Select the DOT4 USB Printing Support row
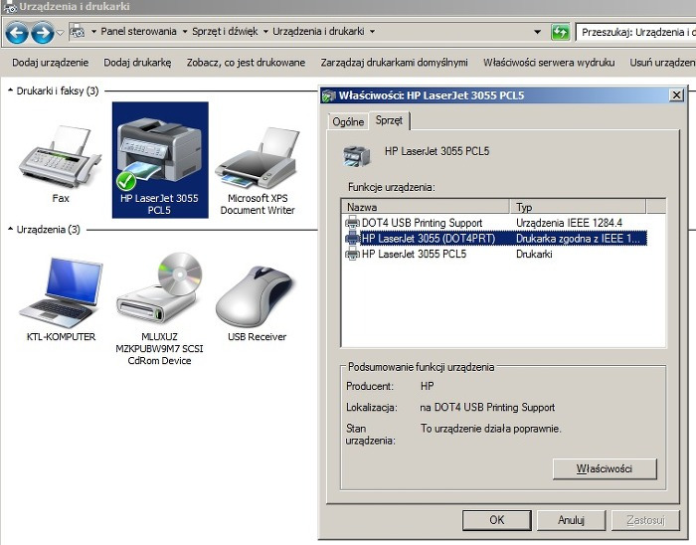 tap(495, 223)
